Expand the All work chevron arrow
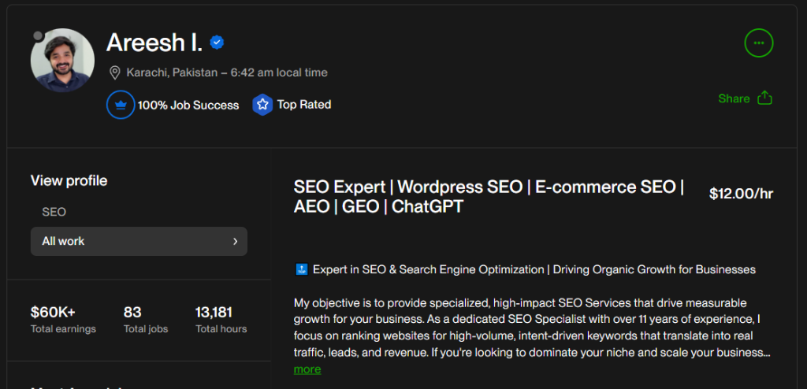This screenshot has height=389, width=807. point(235,241)
